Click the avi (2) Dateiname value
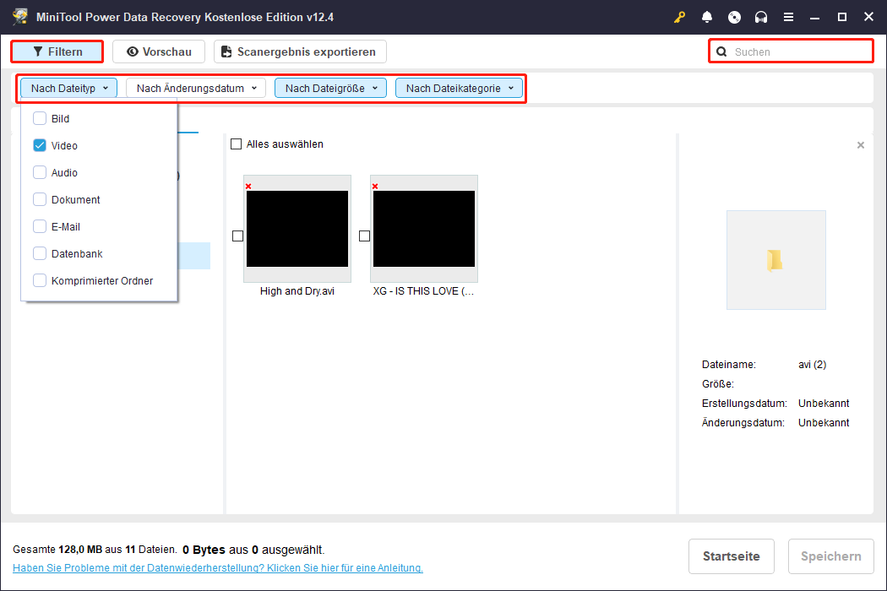The height and width of the screenshot is (591, 887). (x=813, y=365)
